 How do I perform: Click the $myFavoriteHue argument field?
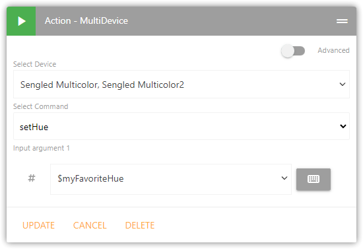tap(171, 179)
